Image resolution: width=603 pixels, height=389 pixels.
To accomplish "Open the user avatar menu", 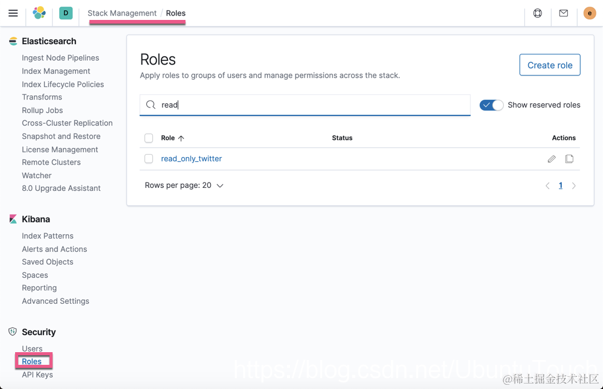I will tap(590, 13).
